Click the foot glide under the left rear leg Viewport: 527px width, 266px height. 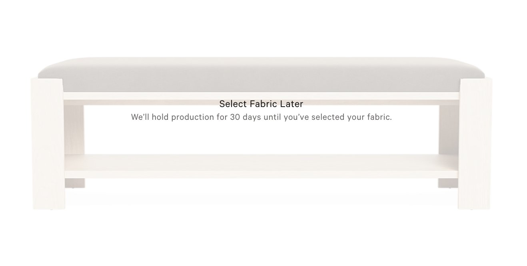(72, 188)
